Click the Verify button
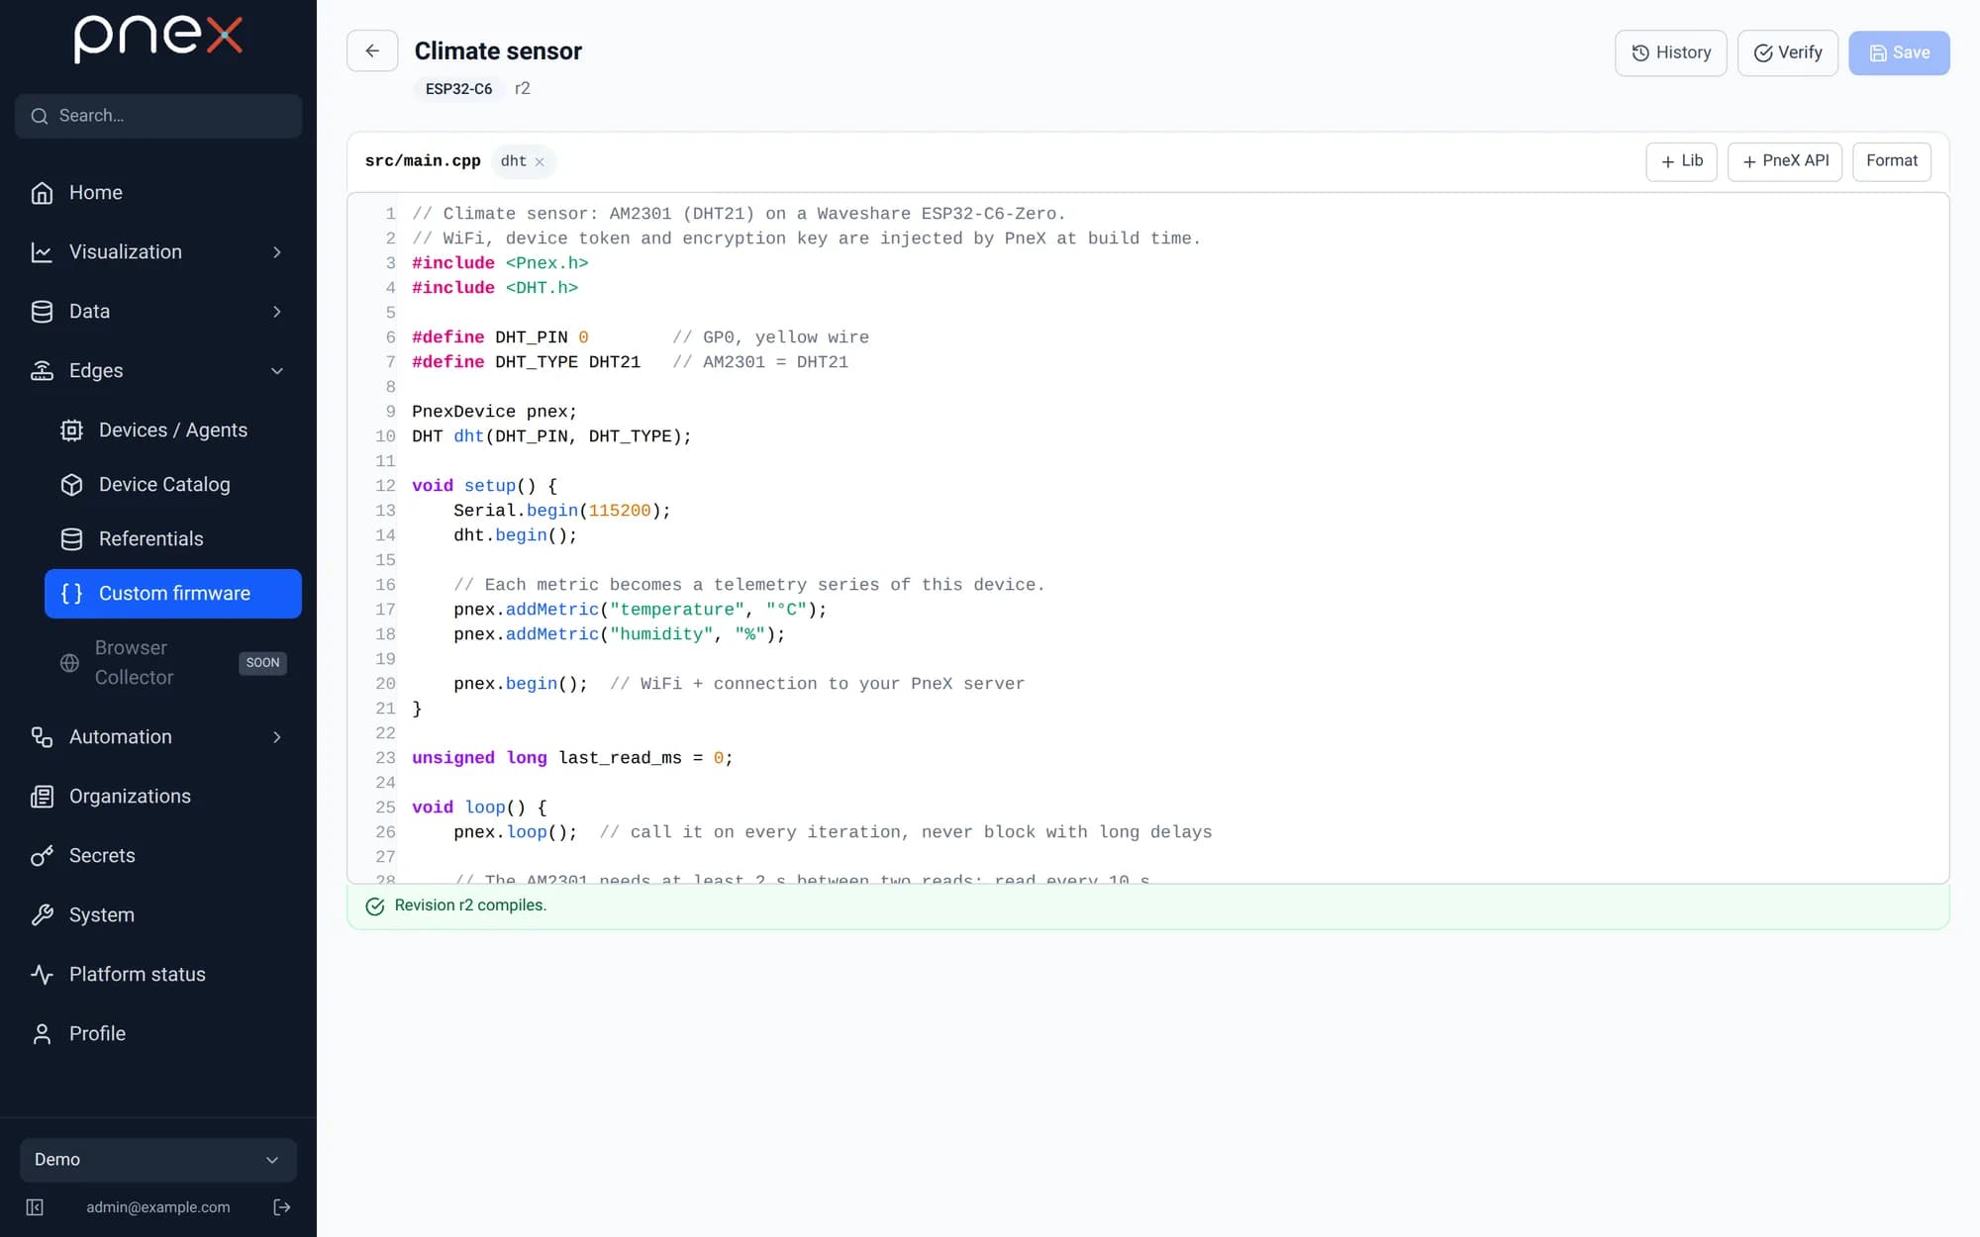This screenshot has width=1980, height=1237. point(1788,52)
